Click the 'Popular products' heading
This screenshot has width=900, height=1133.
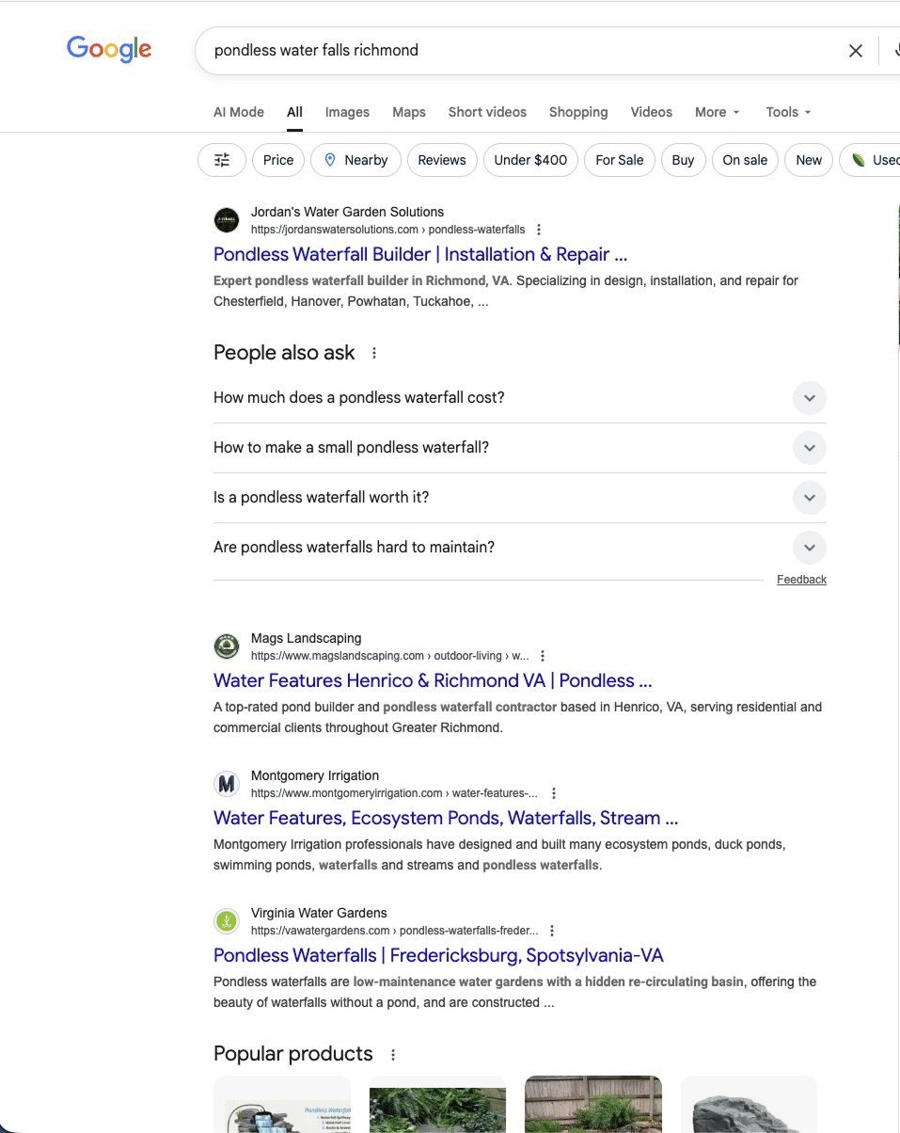(293, 1054)
